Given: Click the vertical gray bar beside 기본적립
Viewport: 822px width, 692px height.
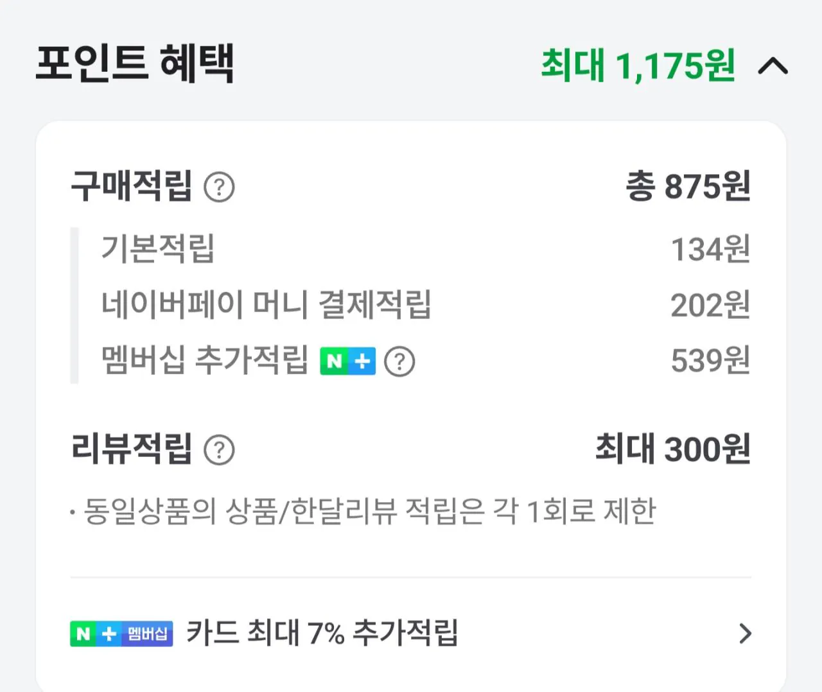Looking at the screenshot, I should 75,306.
